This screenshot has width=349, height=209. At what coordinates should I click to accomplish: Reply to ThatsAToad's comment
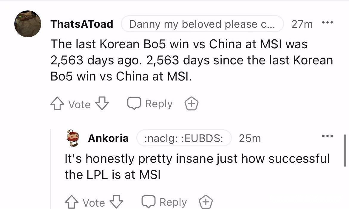150,104
